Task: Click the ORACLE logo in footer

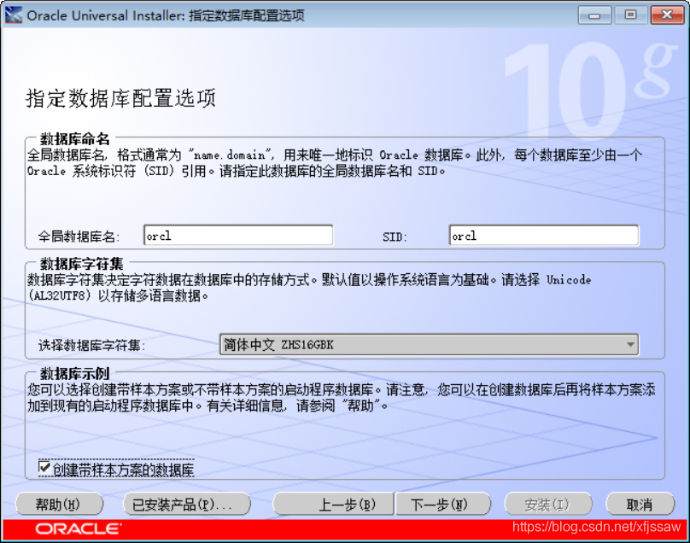Action: click(x=79, y=528)
